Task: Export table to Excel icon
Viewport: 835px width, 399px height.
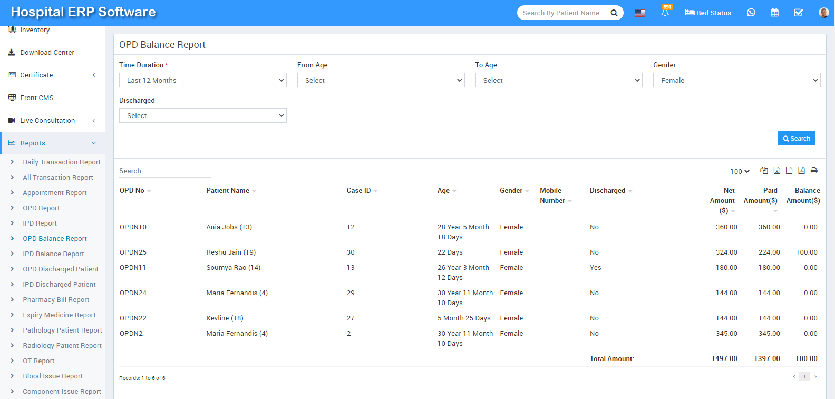Action: click(776, 170)
